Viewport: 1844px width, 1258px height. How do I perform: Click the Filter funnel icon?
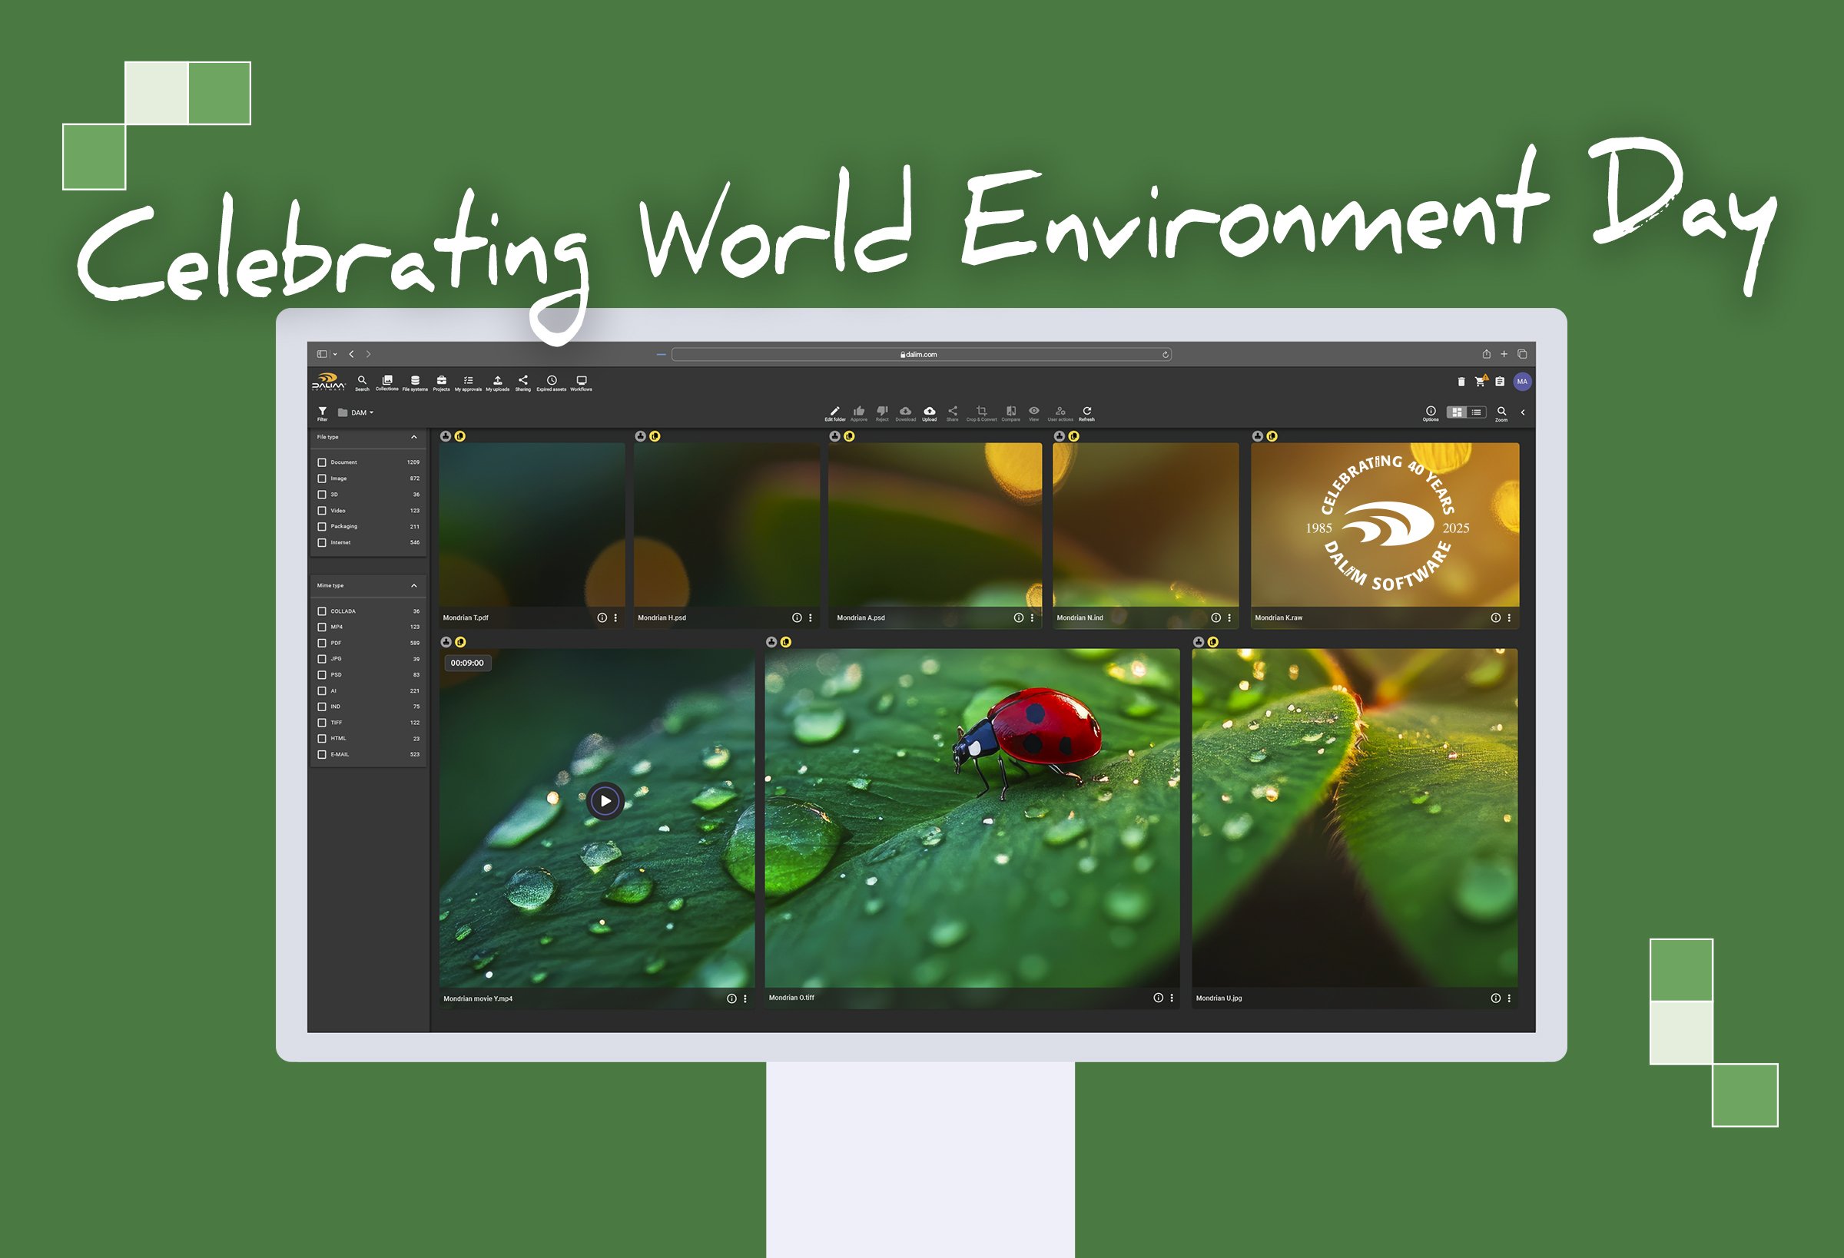[x=322, y=412]
